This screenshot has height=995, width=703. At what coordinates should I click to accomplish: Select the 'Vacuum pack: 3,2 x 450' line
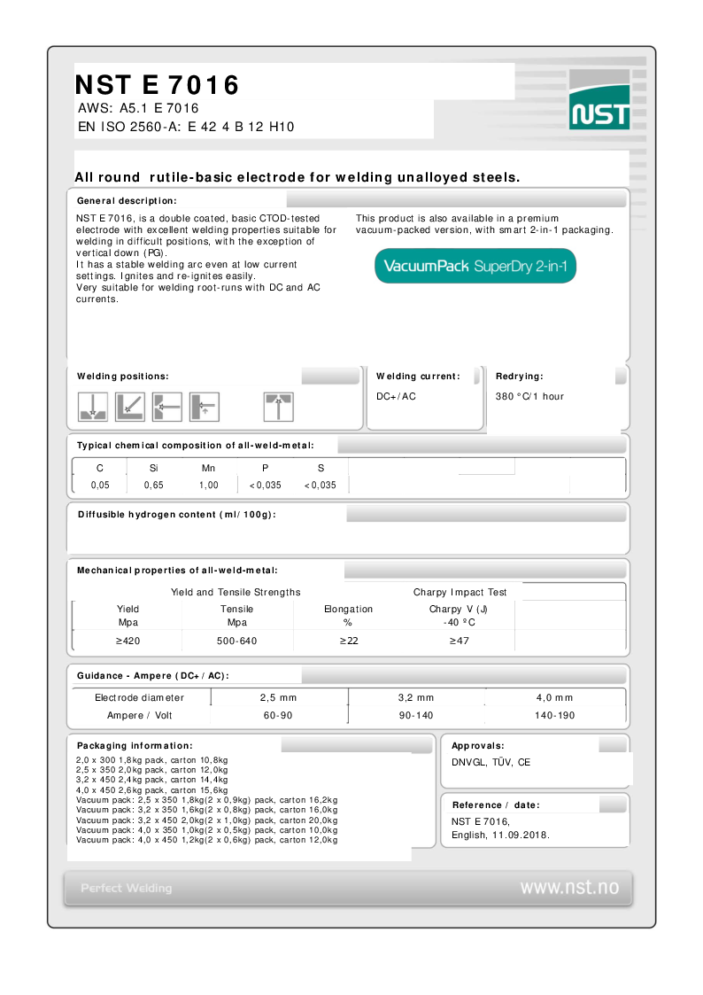pyautogui.click(x=206, y=820)
